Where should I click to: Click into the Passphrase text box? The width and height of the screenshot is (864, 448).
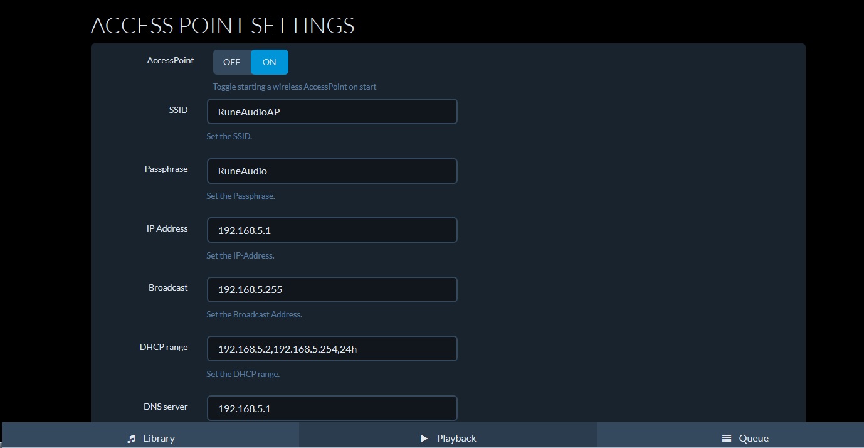[x=332, y=171]
